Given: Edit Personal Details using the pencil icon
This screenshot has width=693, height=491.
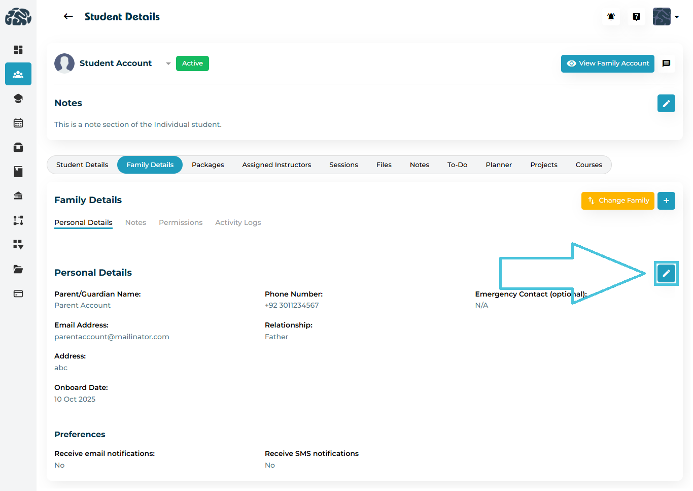Looking at the screenshot, I should coord(666,273).
